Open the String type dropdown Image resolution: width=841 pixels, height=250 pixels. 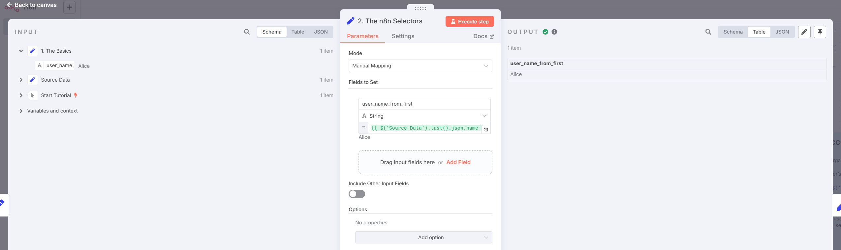tap(424, 116)
